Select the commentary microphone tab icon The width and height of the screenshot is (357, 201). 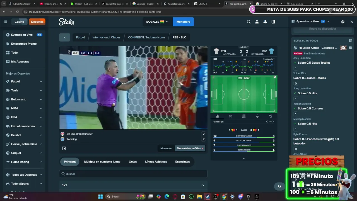257,116
